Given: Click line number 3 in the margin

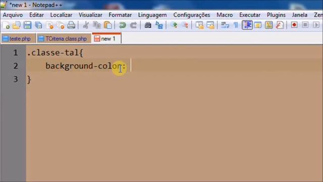Looking at the screenshot, I should [16, 79].
